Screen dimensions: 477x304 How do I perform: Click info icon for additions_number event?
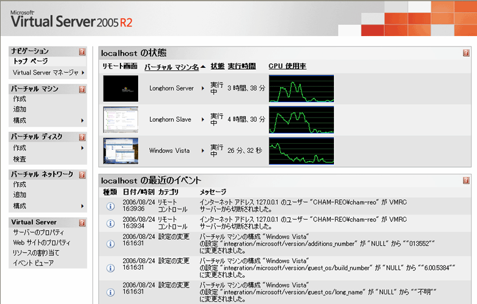pos(111,243)
